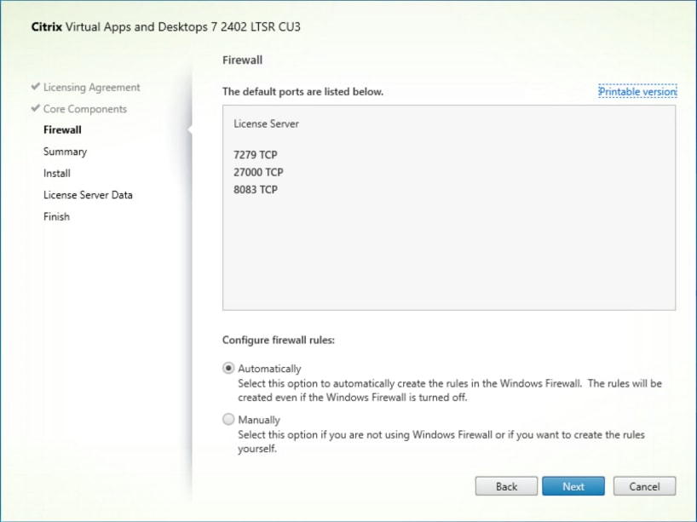
Task: Click the Configure firewall rules label
Action: coord(279,341)
